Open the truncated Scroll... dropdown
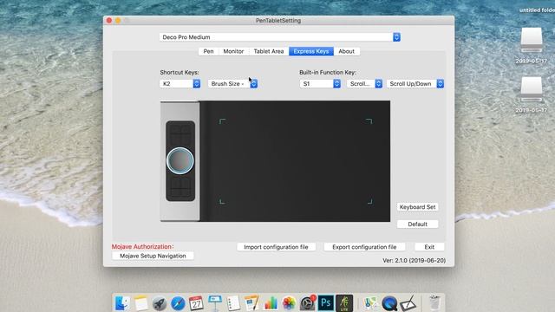This screenshot has height=312, width=555. click(x=364, y=84)
